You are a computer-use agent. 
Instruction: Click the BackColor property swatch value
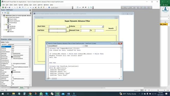pos(12,53)
